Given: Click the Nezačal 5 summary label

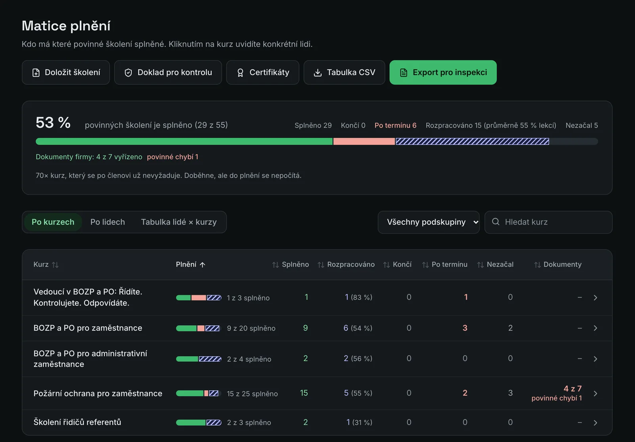Looking at the screenshot, I should 582,126.
